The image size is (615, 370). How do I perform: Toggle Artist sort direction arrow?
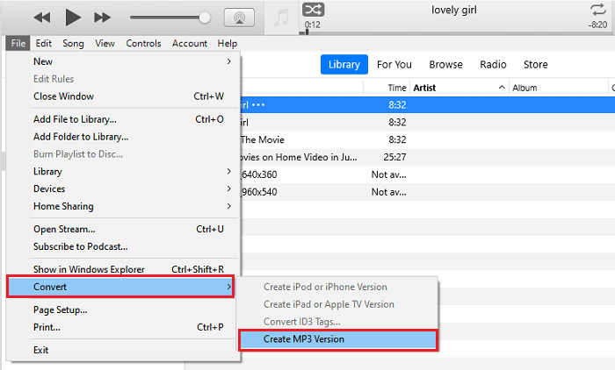502,88
